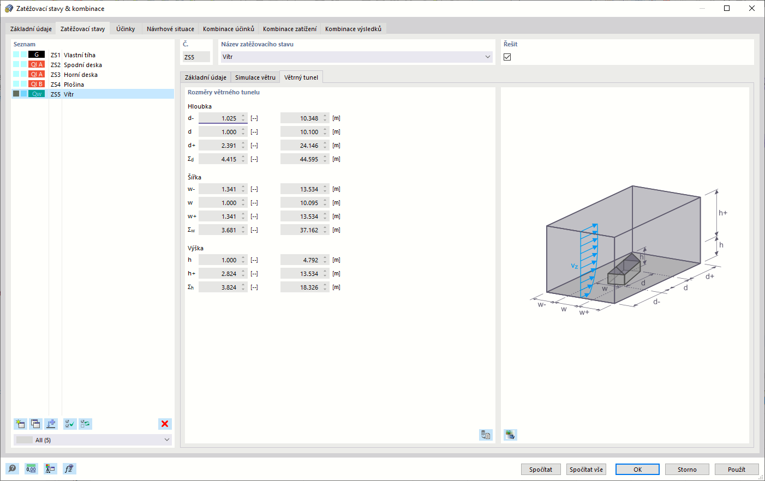Click the red QI B badge of ZS4
Image resolution: width=765 pixels, height=481 pixels.
37,84
